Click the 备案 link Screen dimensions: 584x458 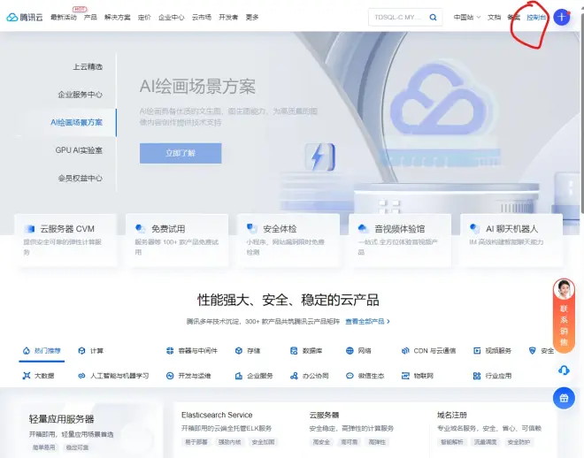[x=514, y=17]
